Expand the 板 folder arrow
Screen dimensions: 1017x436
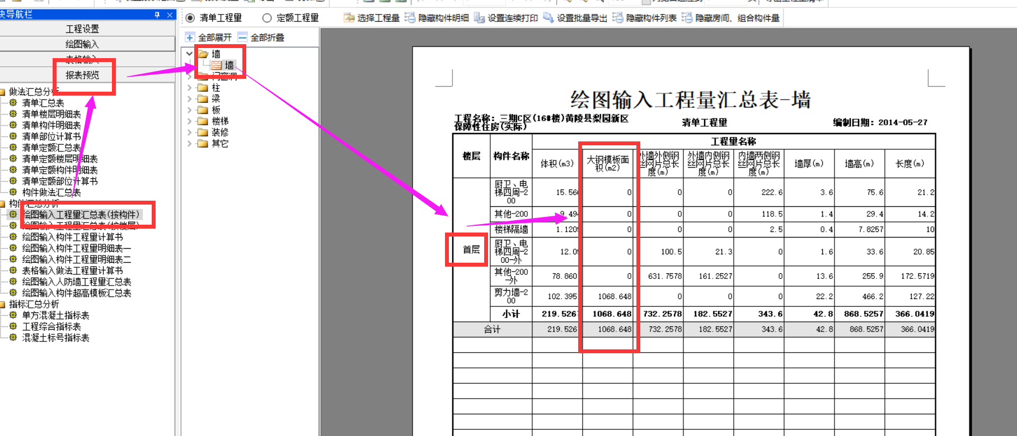[190, 110]
